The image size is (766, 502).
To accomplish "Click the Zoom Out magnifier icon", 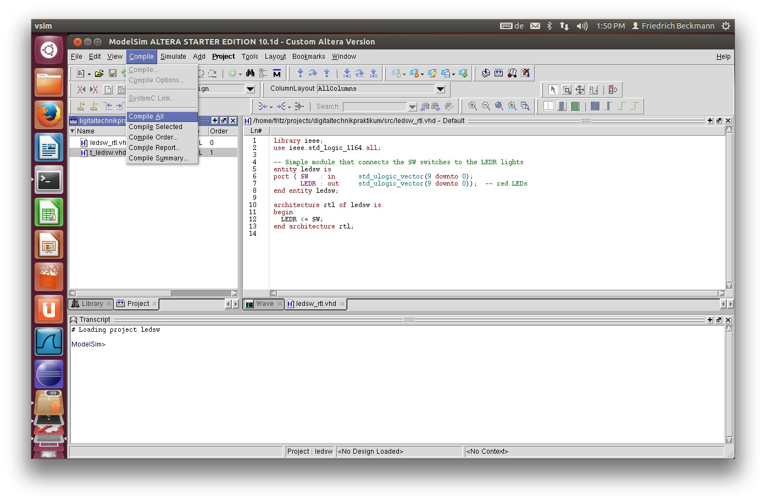I will point(486,106).
